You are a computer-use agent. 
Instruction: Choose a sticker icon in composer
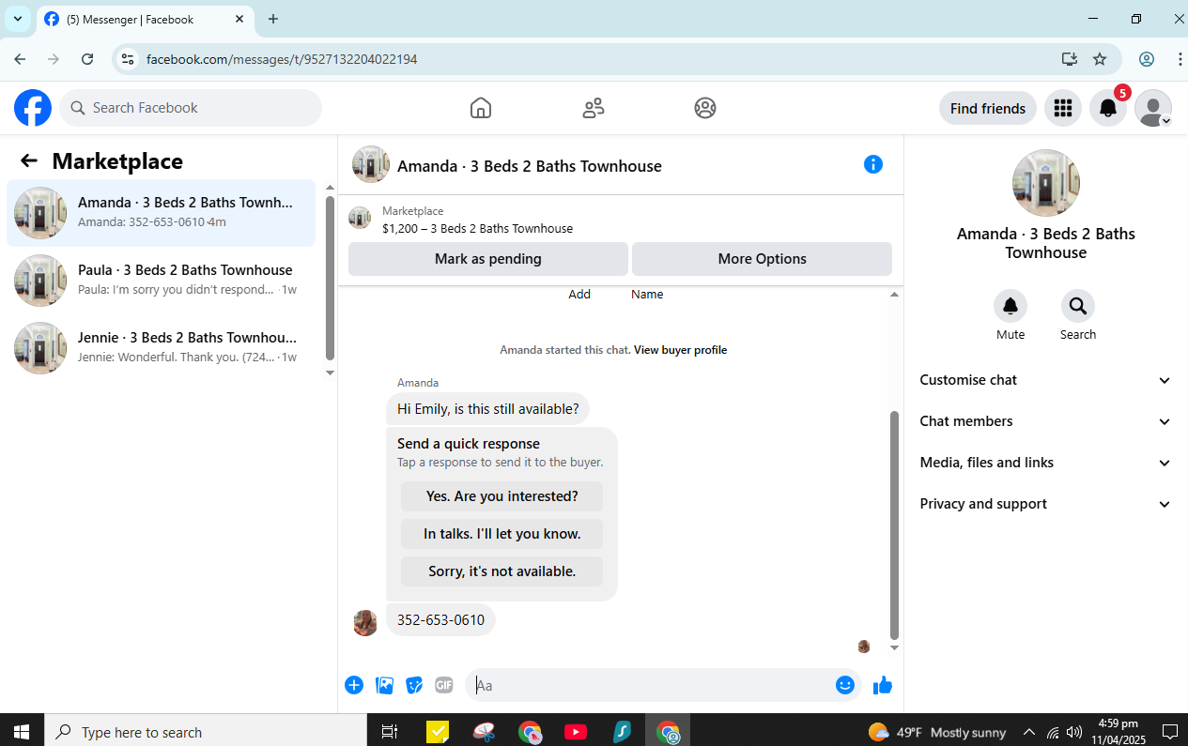tap(414, 685)
